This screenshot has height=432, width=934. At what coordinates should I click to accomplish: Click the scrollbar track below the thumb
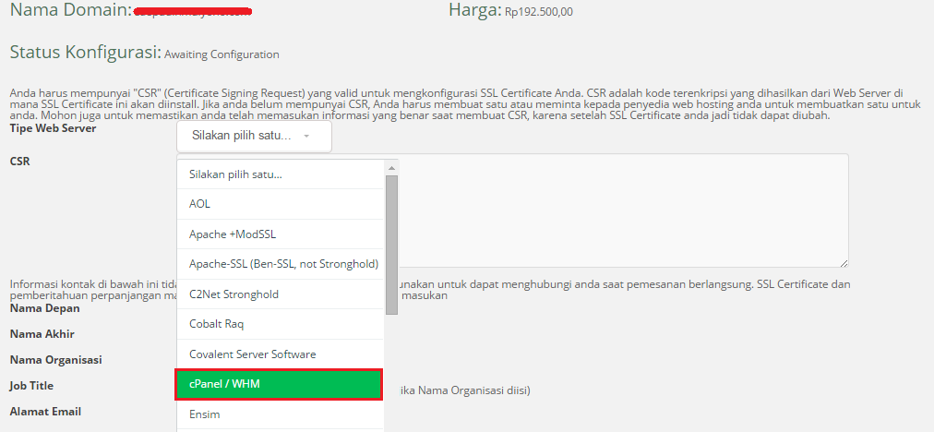point(391,369)
